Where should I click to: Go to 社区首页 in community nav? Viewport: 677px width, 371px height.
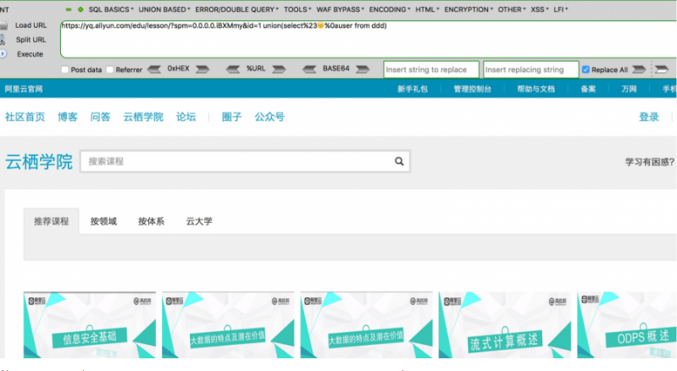click(25, 117)
